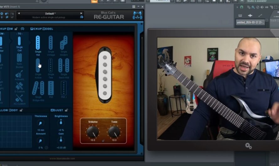Open preset options circular icon below Default

(82, 17)
